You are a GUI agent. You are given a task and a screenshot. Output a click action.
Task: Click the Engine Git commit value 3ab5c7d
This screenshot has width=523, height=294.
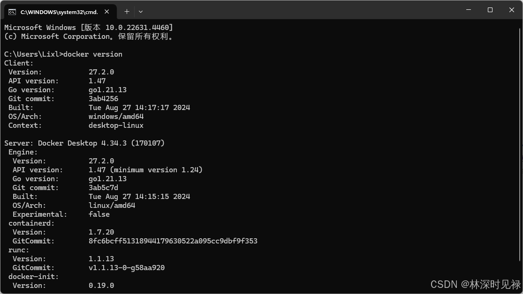(x=103, y=187)
